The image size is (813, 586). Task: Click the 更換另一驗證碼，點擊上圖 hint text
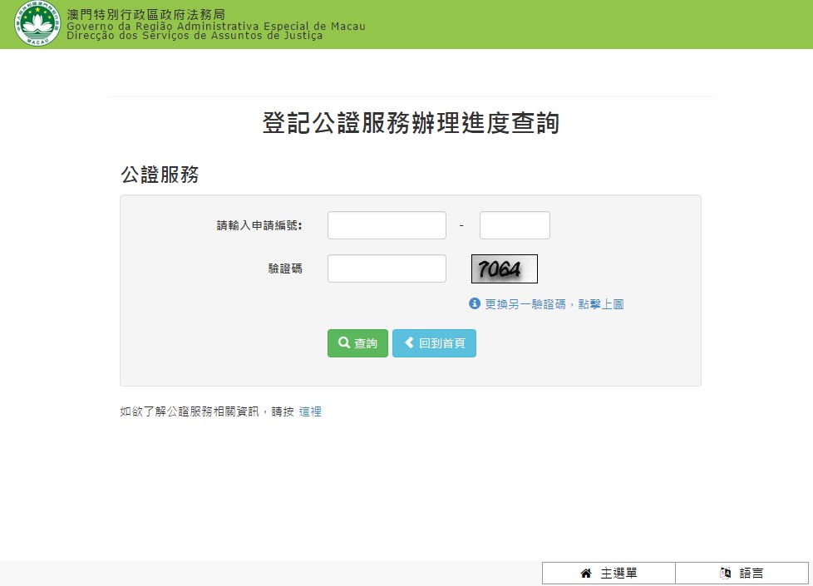pyautogui.click(x=554, y=304)
